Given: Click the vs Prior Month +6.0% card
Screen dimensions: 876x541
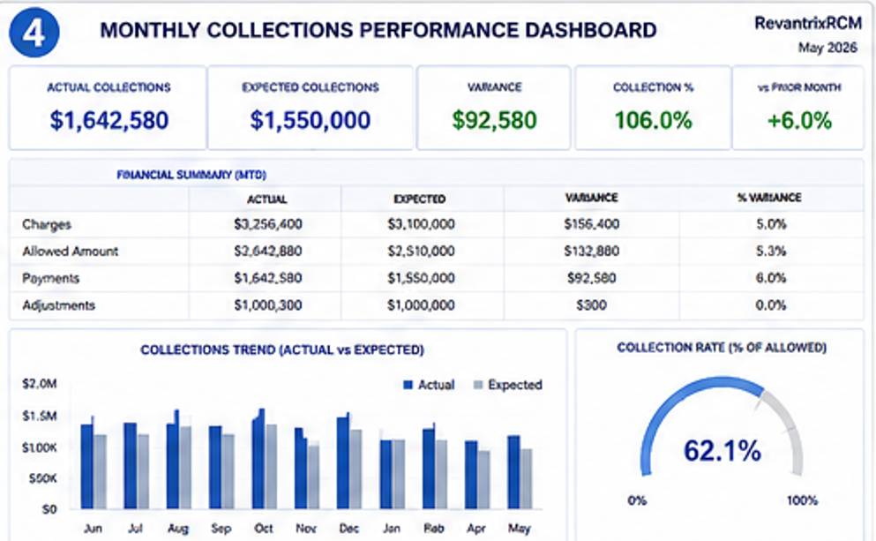Looking at the screenshot, I should click(798, 108).
